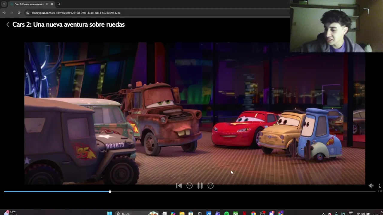Launch Copilot from the taskbar
The image size is (383, 215).
click(173, 214)
